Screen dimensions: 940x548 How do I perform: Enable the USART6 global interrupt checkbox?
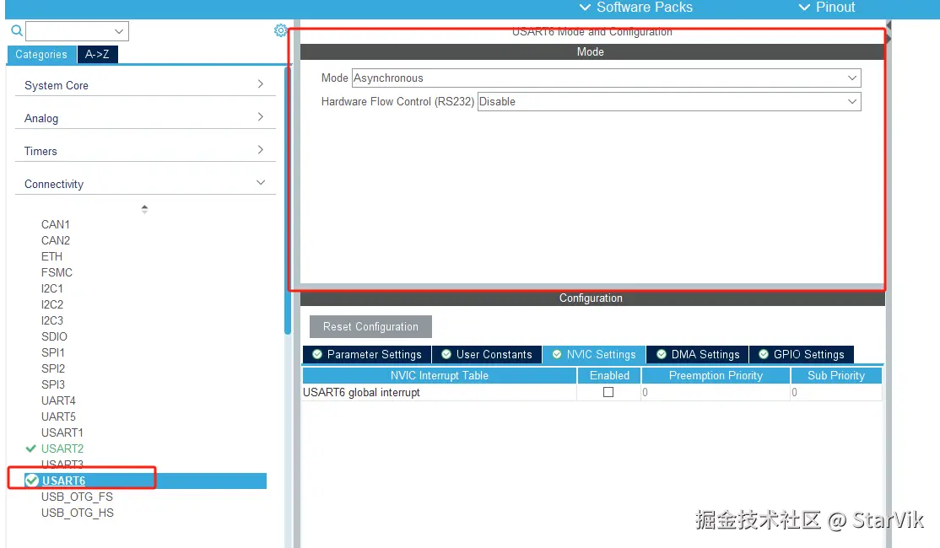pos(608,392)
